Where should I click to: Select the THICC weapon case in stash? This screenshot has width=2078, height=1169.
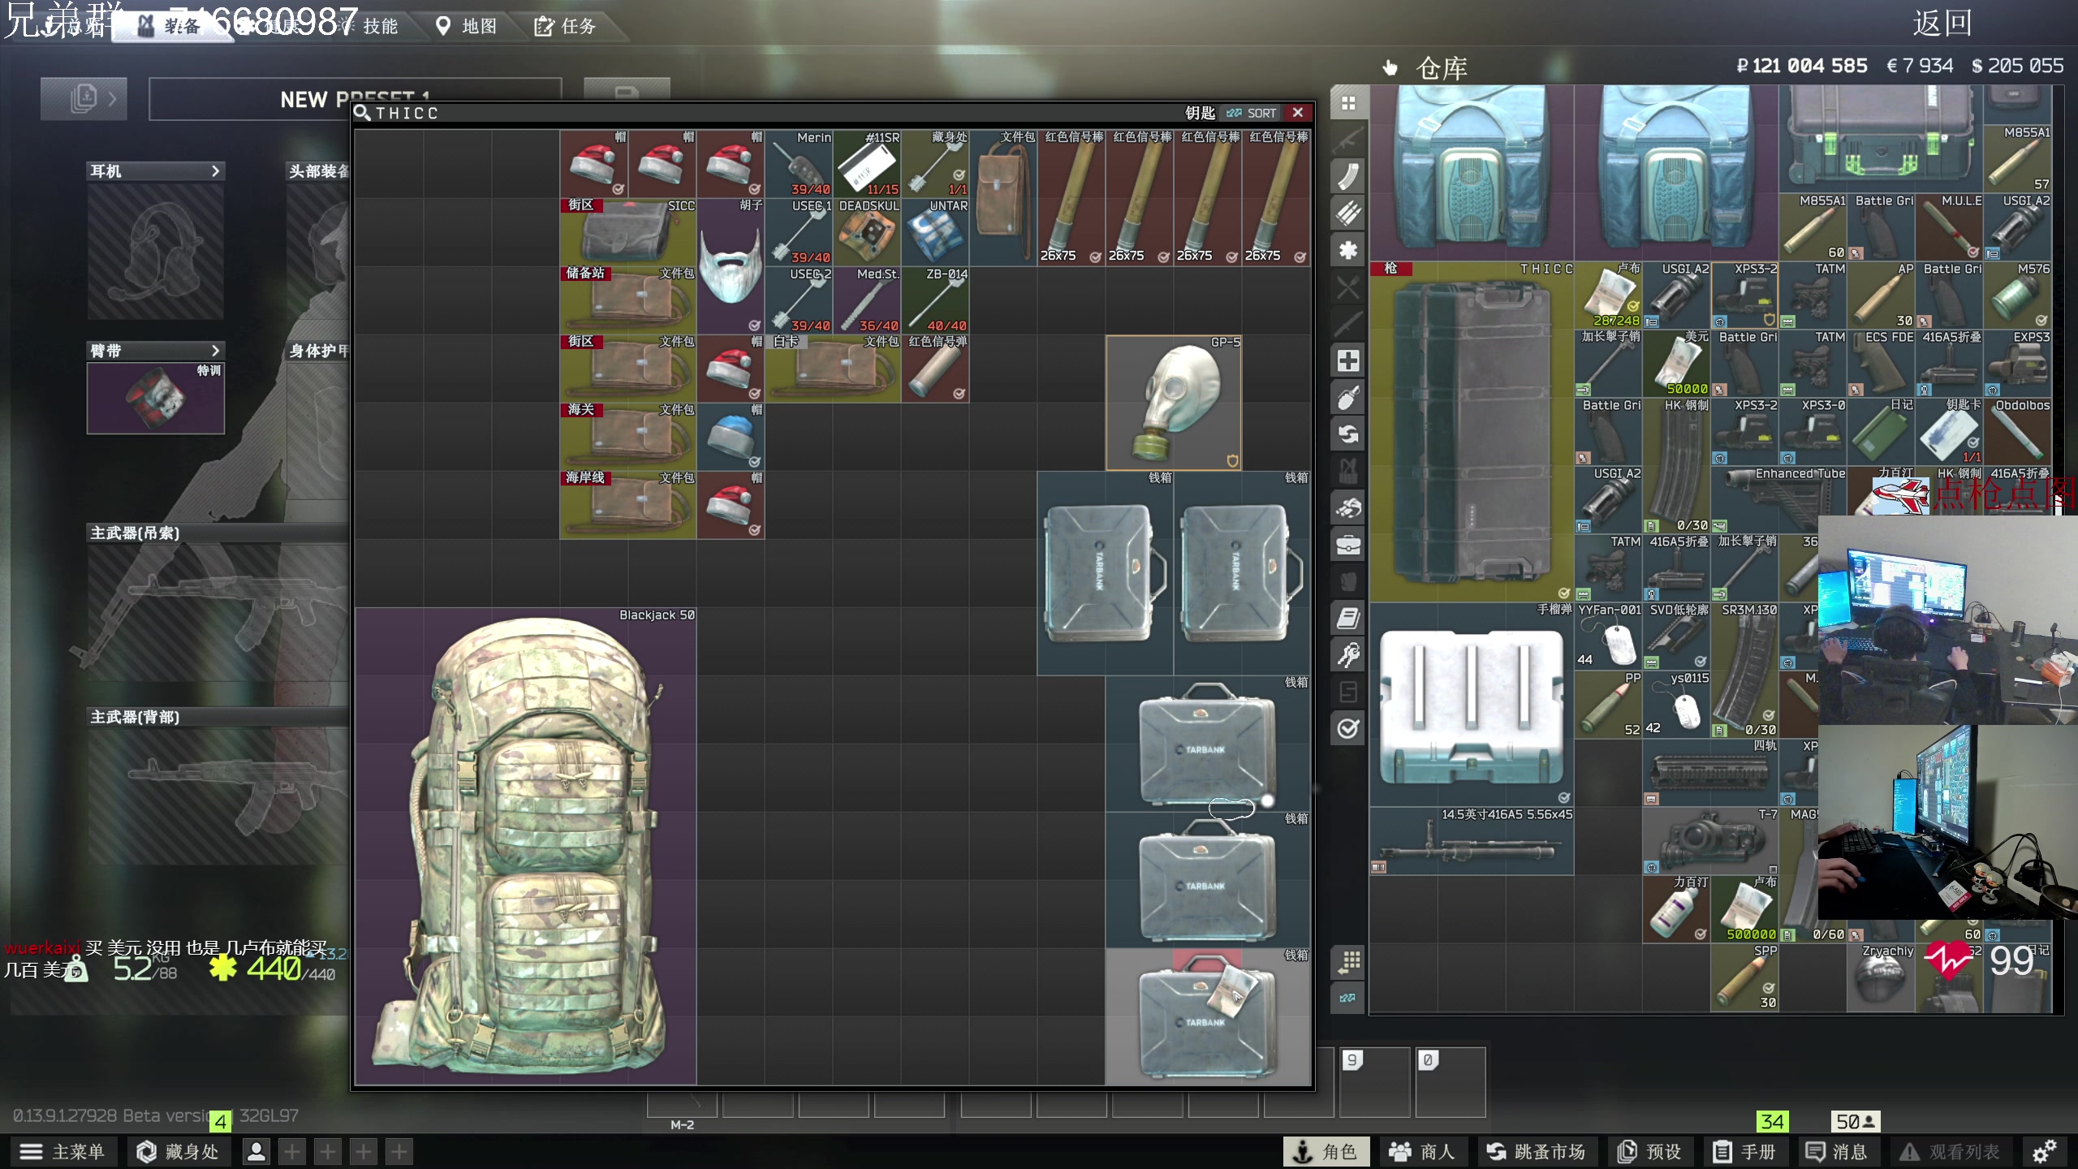point(1472,431)
